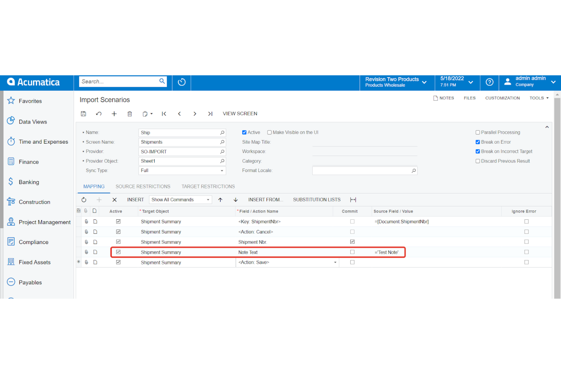Open Compliance workspace
Image resolution: width=561 pixels, height=374 pixels.
point(34,242)
